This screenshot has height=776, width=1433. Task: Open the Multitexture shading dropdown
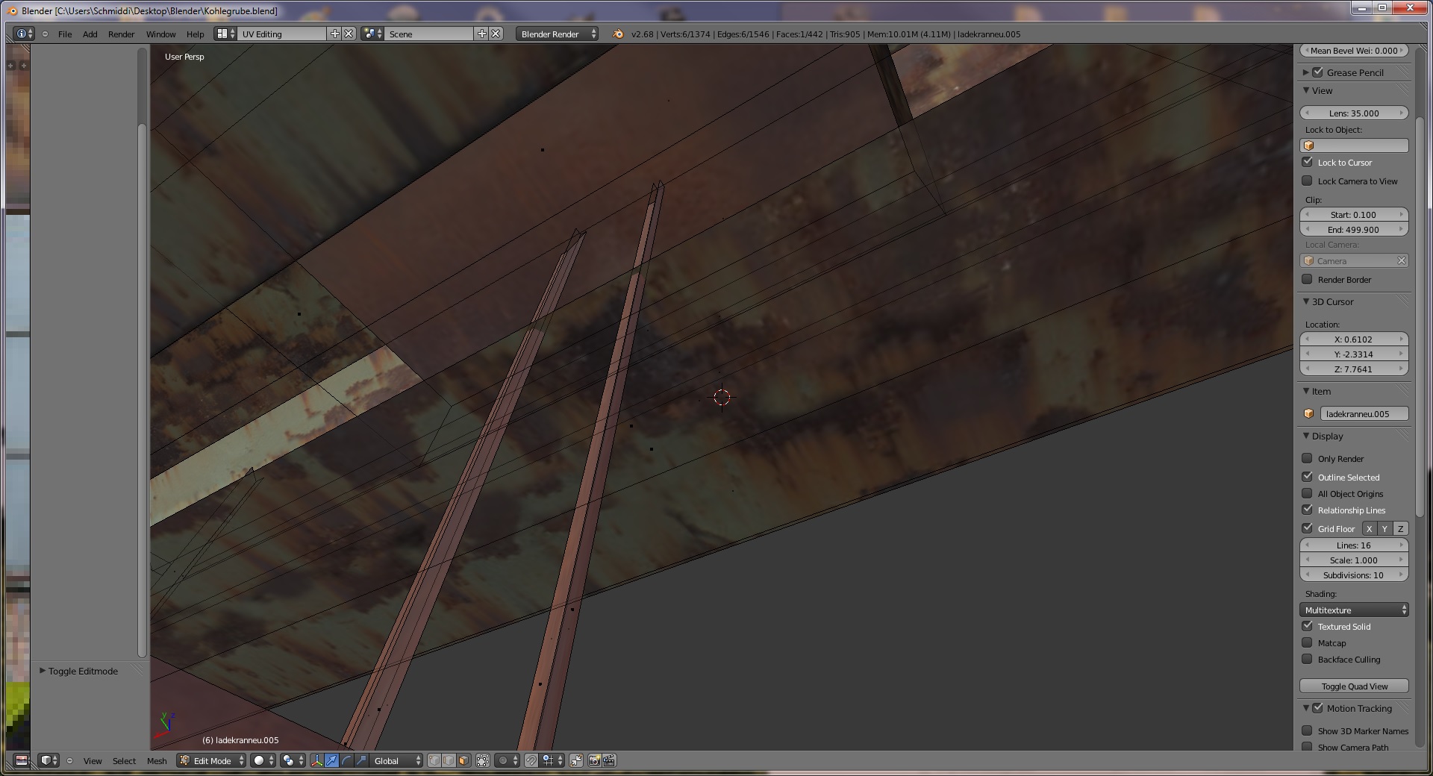pyautogui.click(x=1354, y=610)
